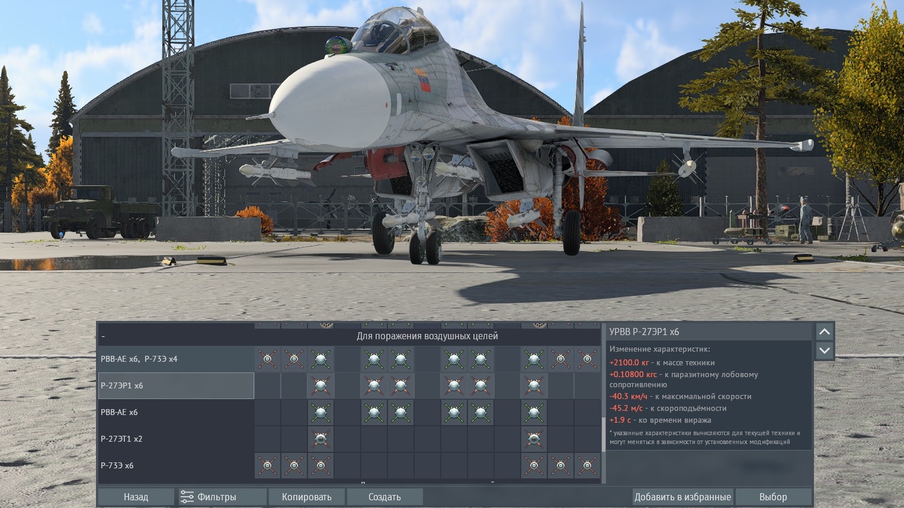Viewport: 904px width, 508px height.
Task: Click the -40.3 км/ч speed value
Action: point(629,396)
